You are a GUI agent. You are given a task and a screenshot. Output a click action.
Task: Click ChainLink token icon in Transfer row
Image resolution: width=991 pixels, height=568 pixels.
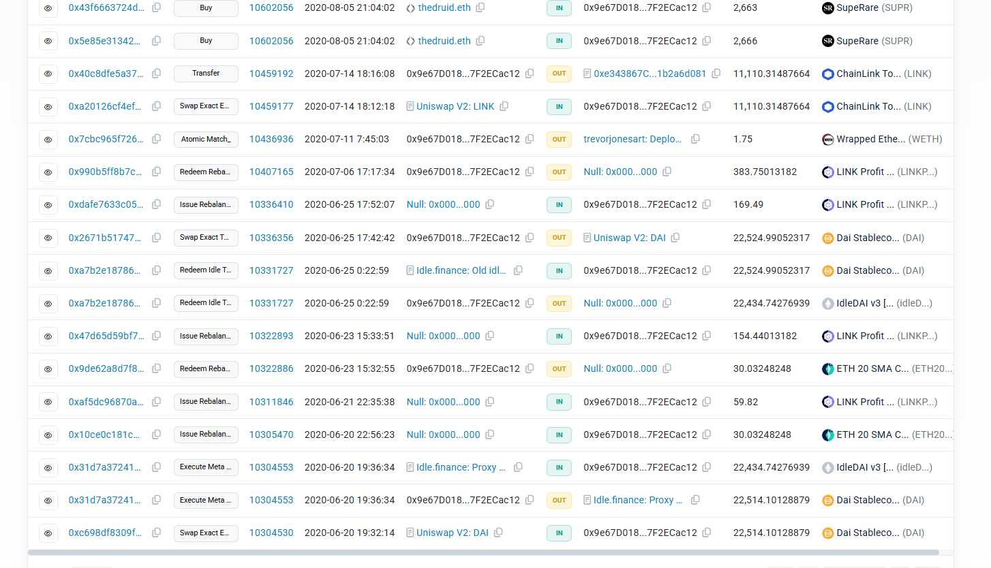pyautogui.click(x=828, y=74)
